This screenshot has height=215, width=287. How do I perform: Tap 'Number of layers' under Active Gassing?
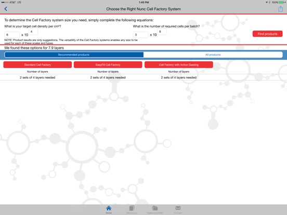pos(179,72)
